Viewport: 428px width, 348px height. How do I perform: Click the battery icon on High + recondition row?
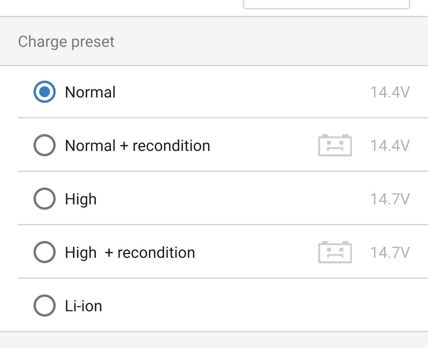(335, 252)
